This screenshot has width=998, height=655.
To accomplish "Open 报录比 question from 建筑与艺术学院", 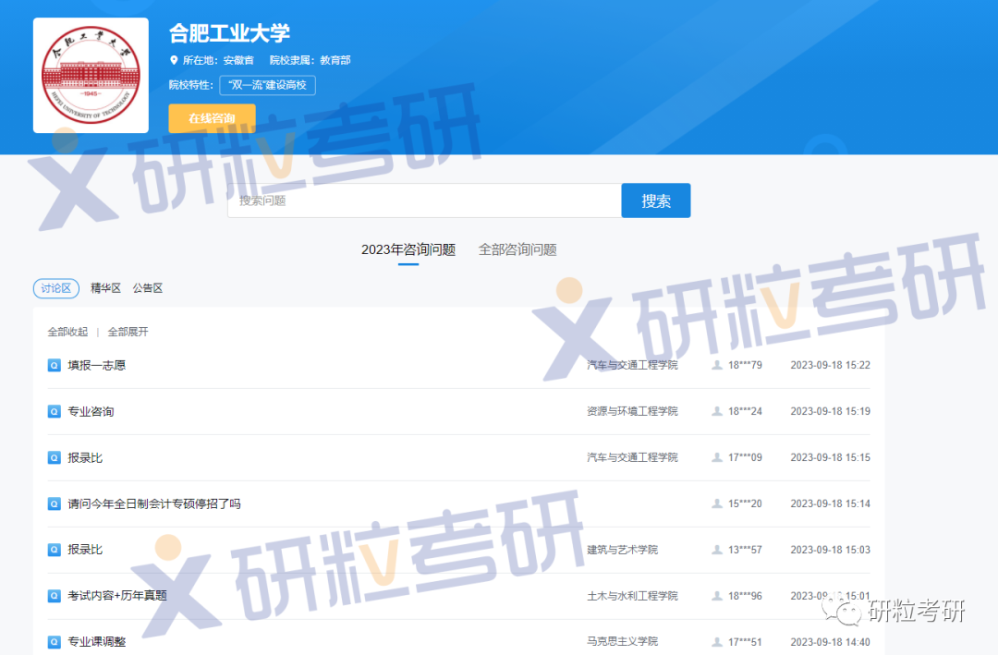I will point(85,550).
